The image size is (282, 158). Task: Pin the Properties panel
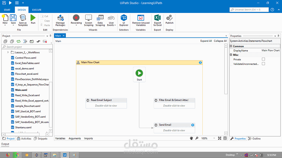278,36
